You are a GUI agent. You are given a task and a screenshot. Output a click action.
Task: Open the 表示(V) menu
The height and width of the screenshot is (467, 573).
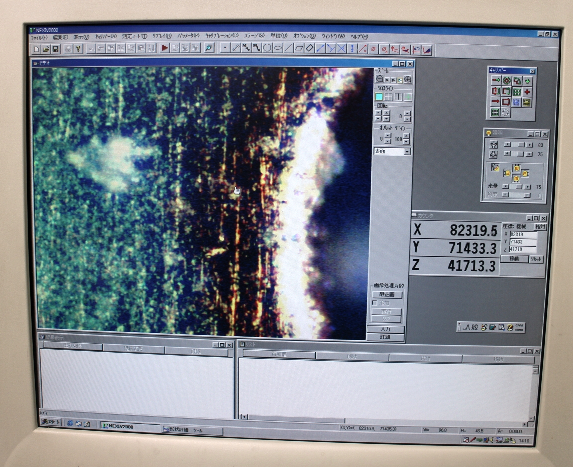(x=81, y=37)
